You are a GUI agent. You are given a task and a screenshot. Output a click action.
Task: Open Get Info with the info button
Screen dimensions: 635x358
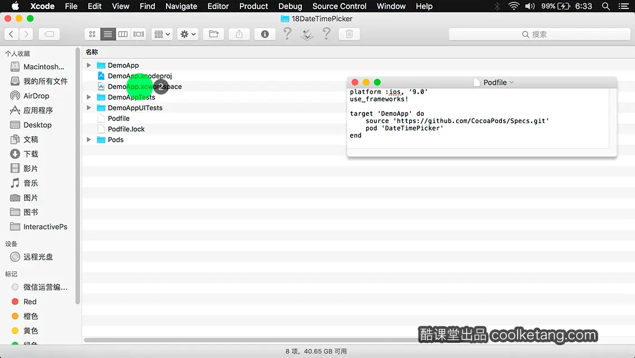coord(265,34)
